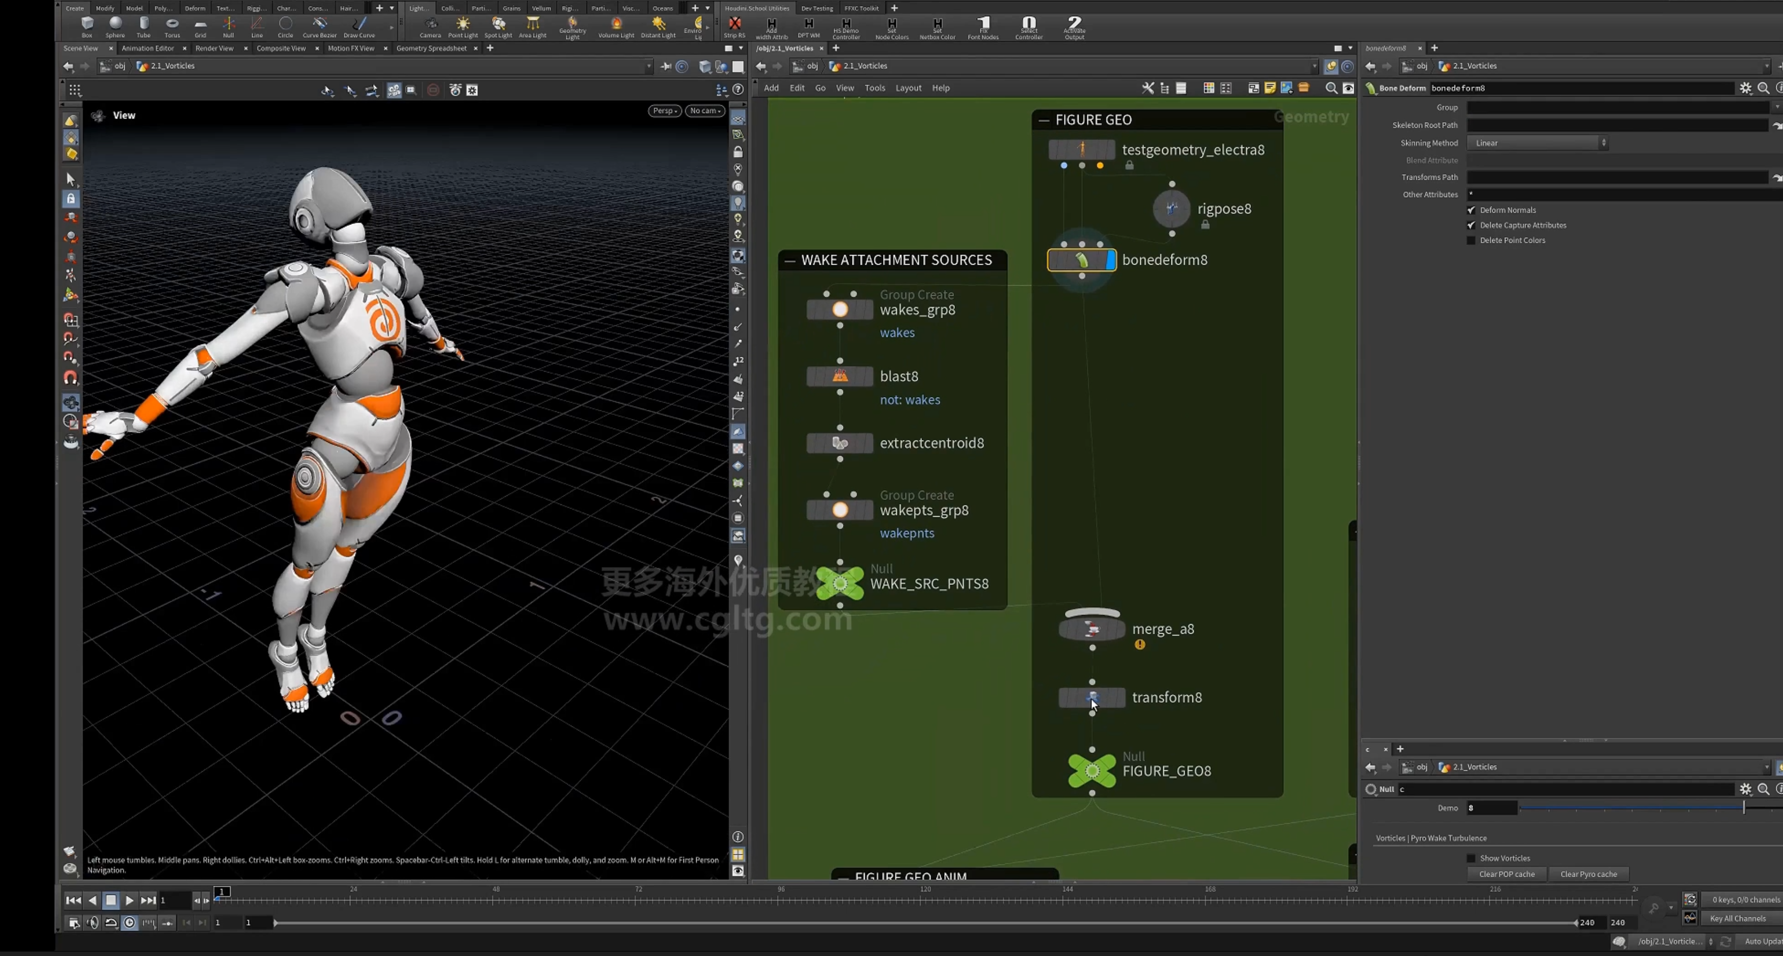Click the Clear POP cache button
The width and height of the screenshot is (1783, 956).
click(x=1507, y=875)
